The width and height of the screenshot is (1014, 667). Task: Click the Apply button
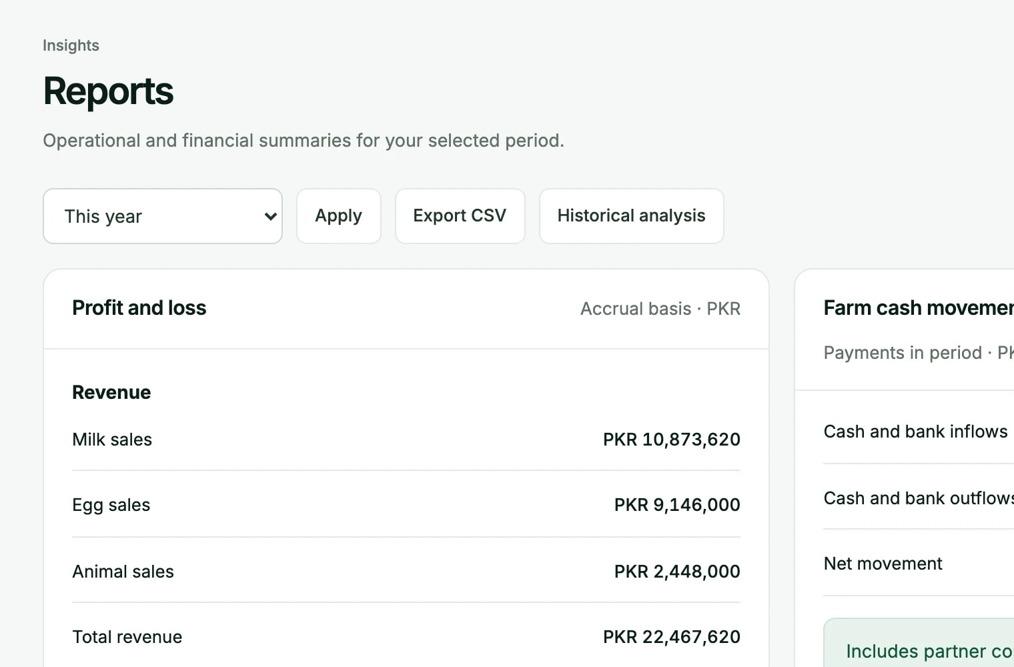339,216
